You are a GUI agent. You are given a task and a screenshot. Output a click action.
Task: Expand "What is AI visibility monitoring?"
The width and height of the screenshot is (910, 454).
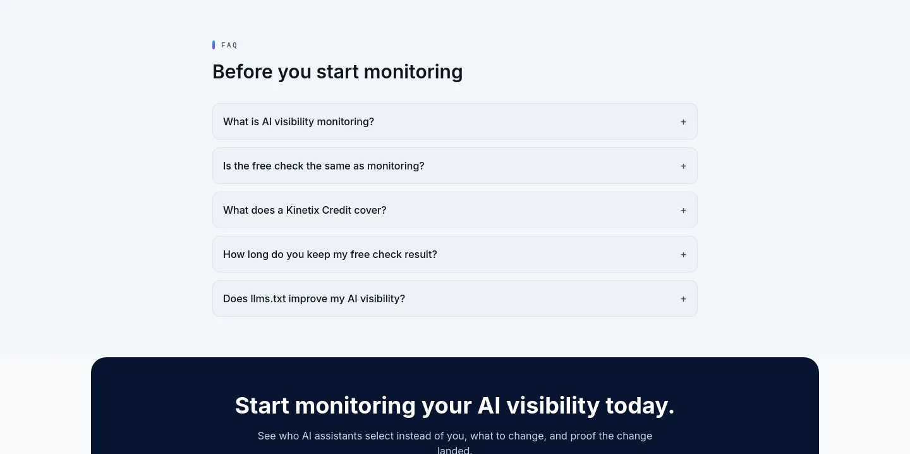click(x=455, y=121)
